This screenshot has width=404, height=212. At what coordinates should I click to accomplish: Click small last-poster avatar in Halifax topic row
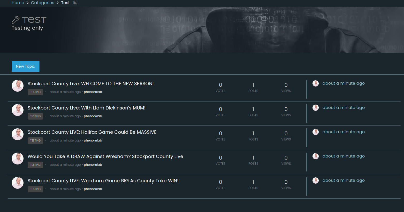click(315, 132)
